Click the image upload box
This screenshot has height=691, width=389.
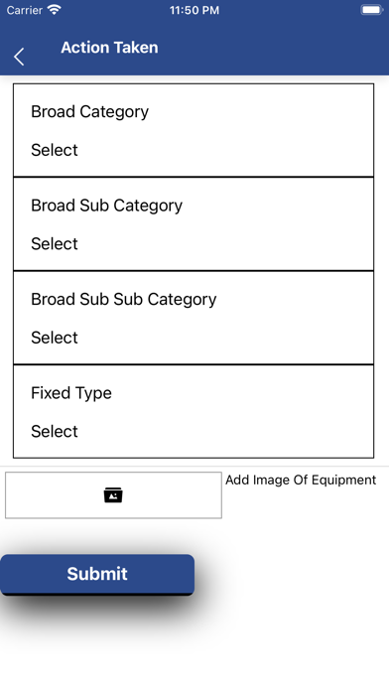[x=113, y=494]
